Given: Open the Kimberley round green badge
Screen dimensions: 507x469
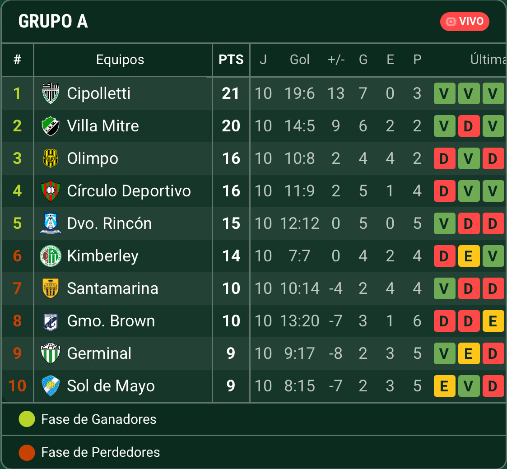Looking at the screenshot, I should 51,255.
